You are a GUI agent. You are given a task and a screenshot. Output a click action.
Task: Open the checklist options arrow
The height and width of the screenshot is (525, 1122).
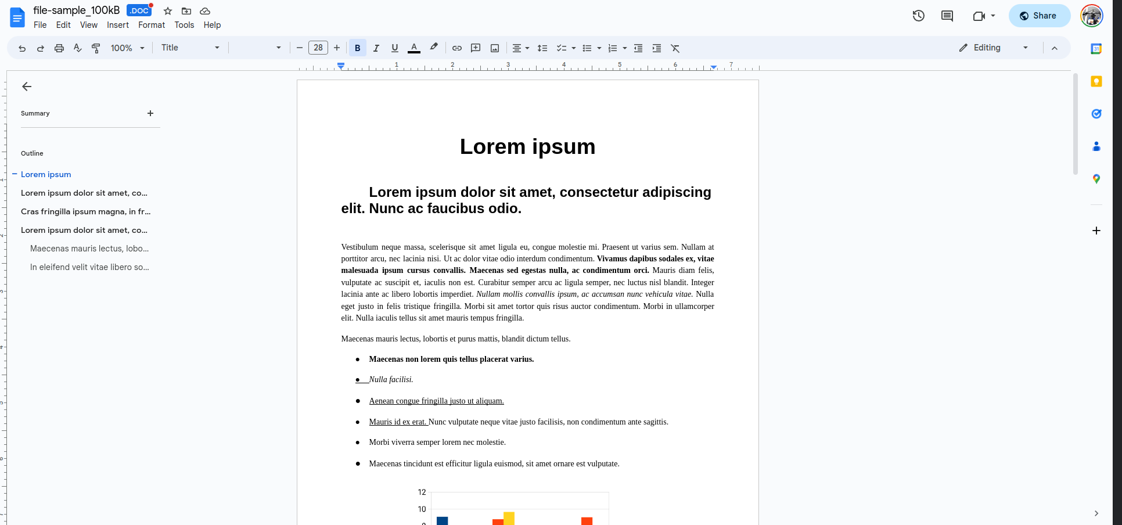click(574, 48)
